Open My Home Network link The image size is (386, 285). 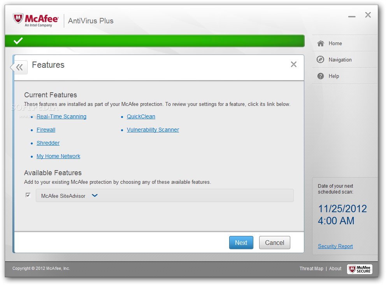[x=58, y=156]
